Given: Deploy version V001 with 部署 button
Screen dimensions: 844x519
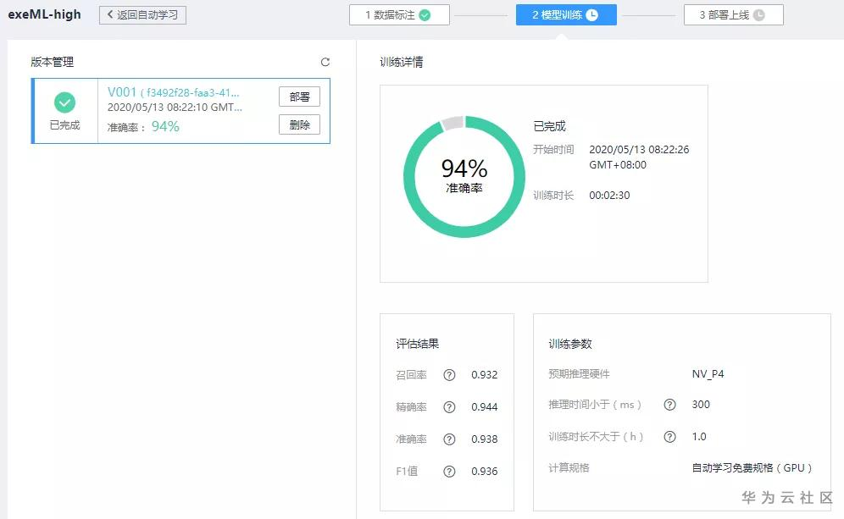Looking at the screenshot, I should point(299,97).
